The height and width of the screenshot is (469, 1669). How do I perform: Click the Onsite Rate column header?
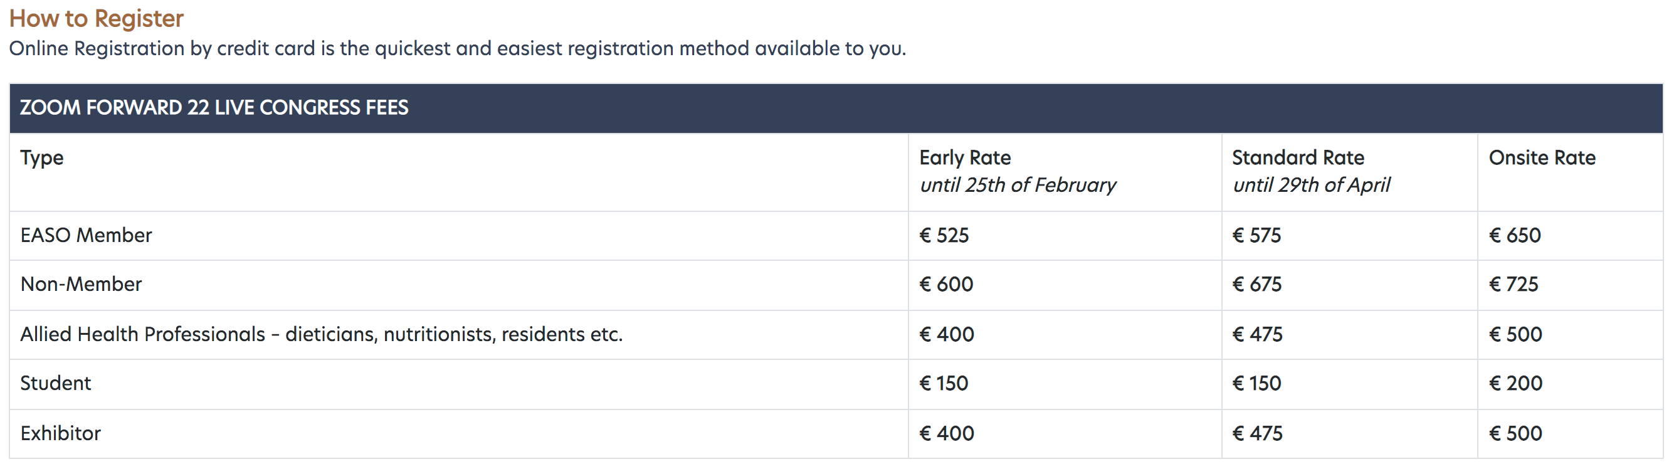1542,157
